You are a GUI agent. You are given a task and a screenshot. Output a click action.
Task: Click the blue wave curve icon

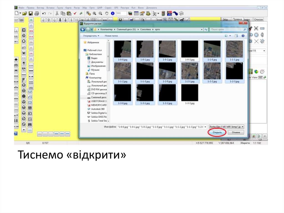coord(175,13)
